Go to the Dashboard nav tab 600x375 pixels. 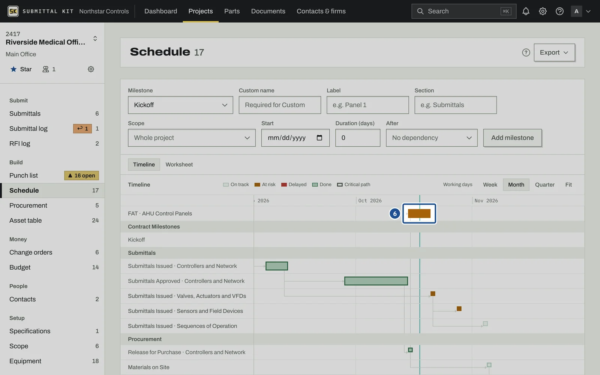(x=160, y=11)
